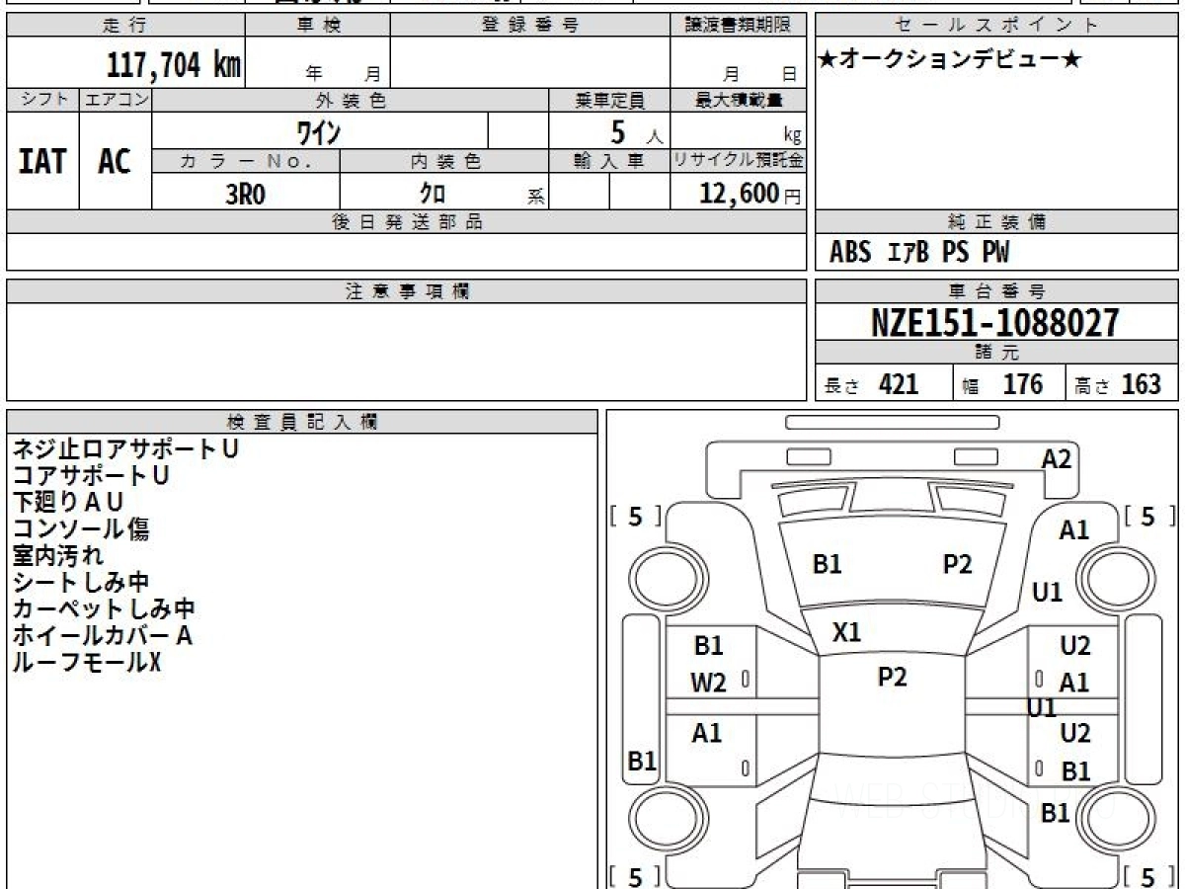
Task: Click the ★オークションデビュー★ sales note
Action: 950,60
